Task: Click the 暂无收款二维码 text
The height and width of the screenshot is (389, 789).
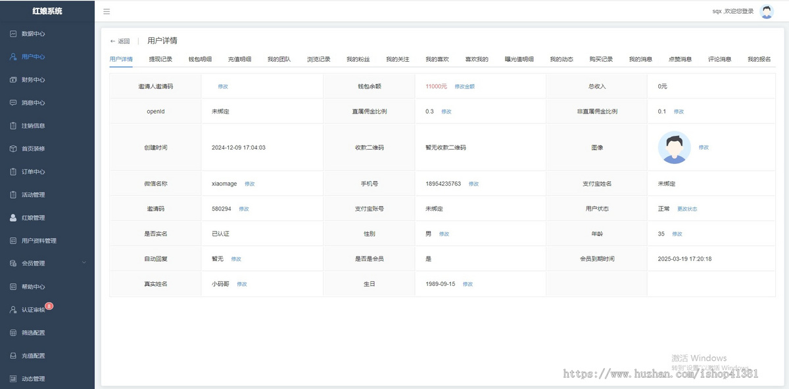Action: click(x=446, y=148)
